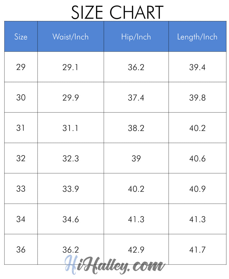Select the Hip/Inch column header
Image resolution: width=229 pixels, height=279 pixels.
click(x=136, y=37)
